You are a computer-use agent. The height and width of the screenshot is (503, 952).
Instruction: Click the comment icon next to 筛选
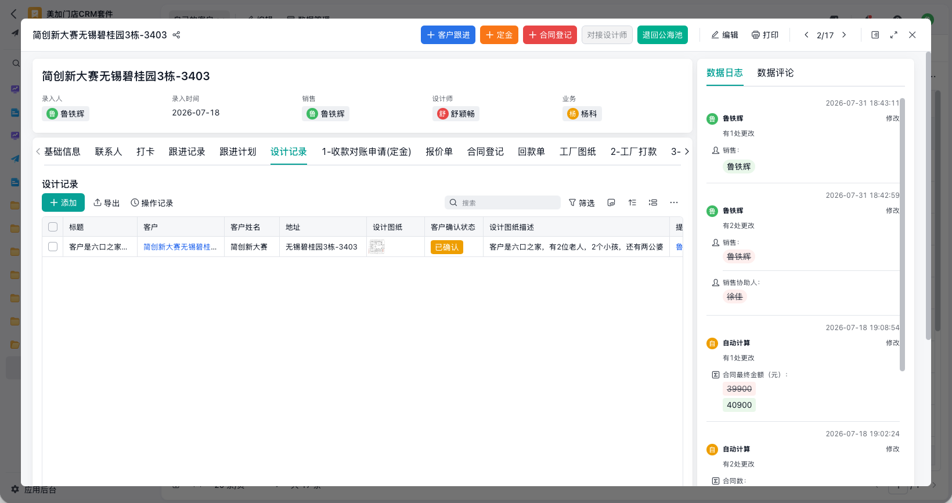pyautogui.click(x=611, y=202)
